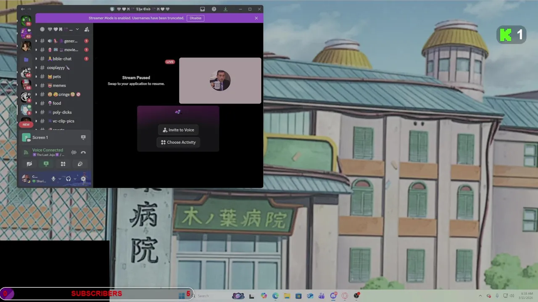538x302 pixels.
Task: Show hidden tray icons chevron
Action: click(480, 296)
